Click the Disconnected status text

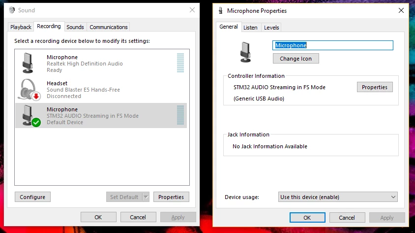64,96
